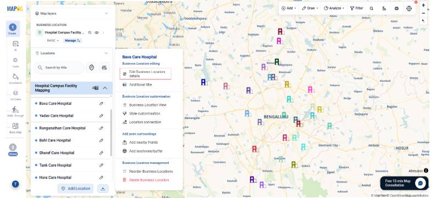Zoom in on the map
431x199 pixels.
(423, 5)
